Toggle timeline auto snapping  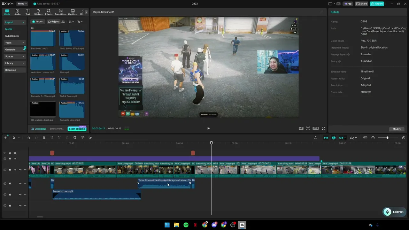[334, 138]
